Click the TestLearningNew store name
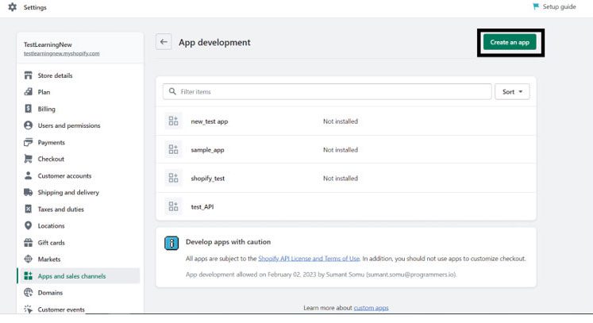593x323 pixels. 48,44
